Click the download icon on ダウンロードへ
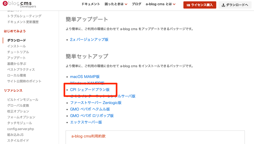 click(223, 5)
